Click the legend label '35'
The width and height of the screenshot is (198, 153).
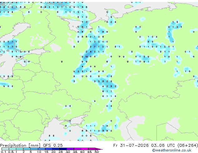coord(75,152)
